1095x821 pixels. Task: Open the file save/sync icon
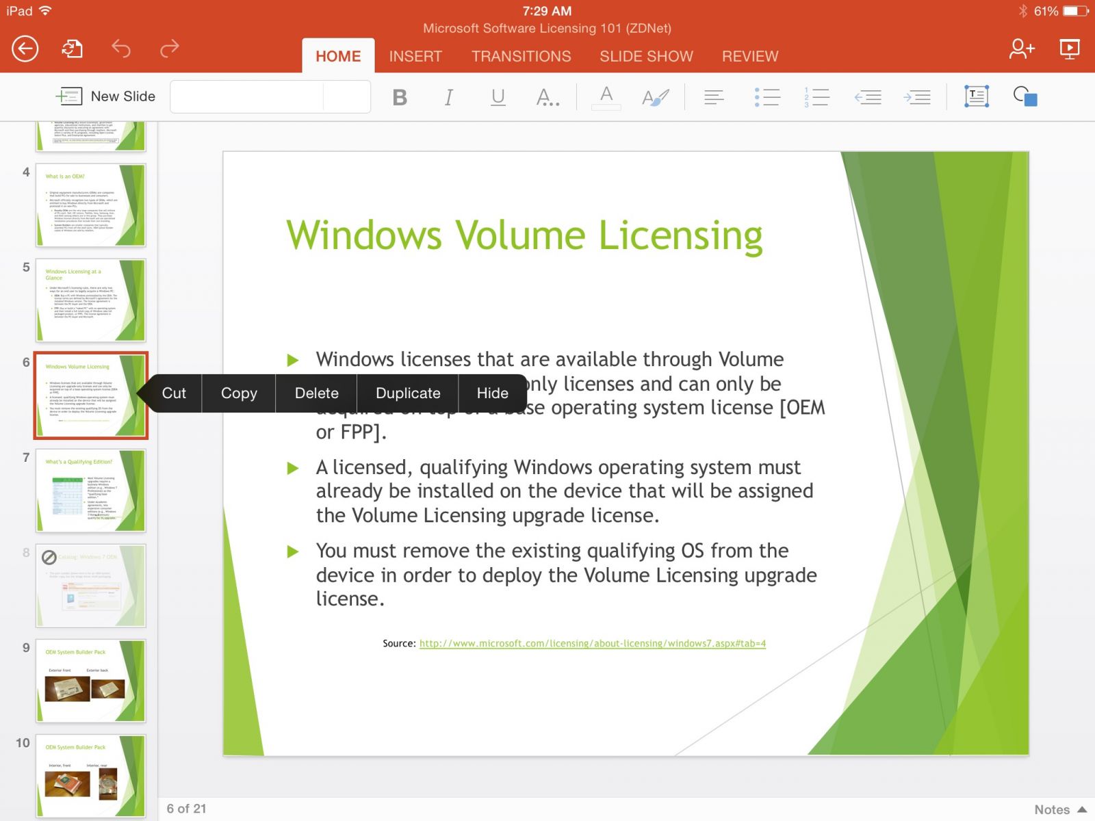[72, 49]
